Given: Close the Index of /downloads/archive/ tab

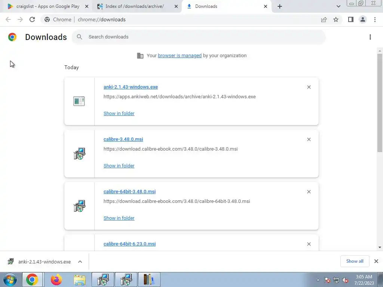Looking at the screenshot, I should click(x=176, y=7).
